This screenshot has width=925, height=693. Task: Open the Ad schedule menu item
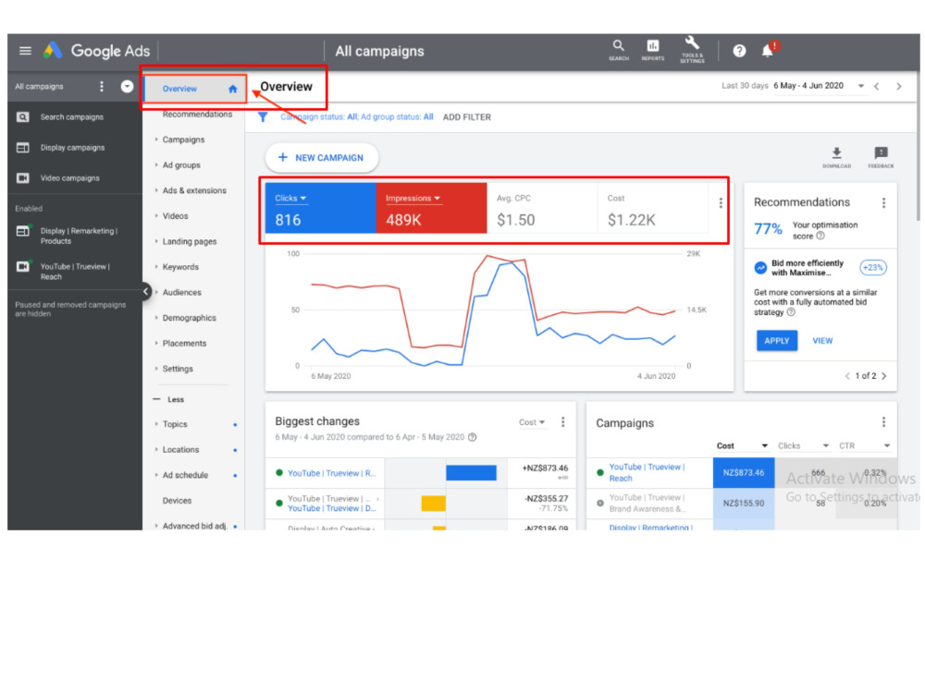[x=185, y=475]
